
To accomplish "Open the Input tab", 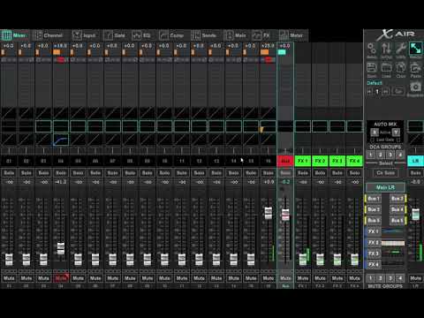I will coord(84,35).
